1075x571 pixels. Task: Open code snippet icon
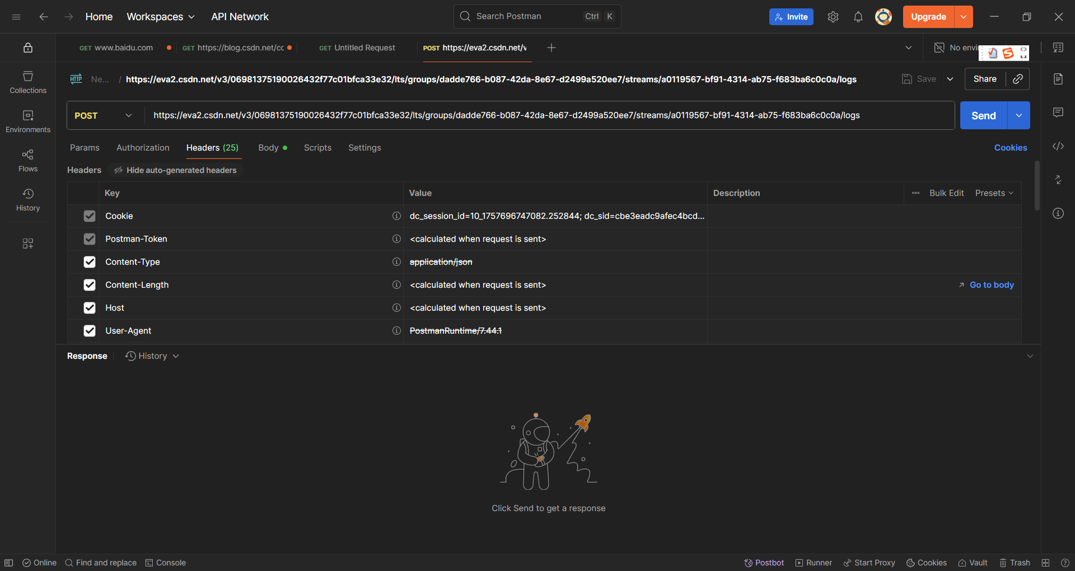click(x=1058, y=146)
